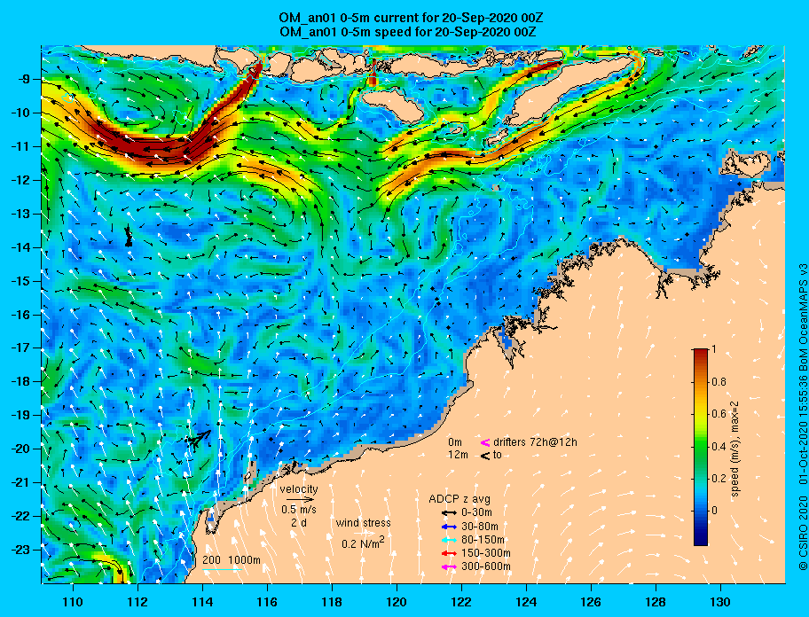The image size is (809, 617).
Task: Click the '150-300m' depth label
Action: click(x=485, y=553)
